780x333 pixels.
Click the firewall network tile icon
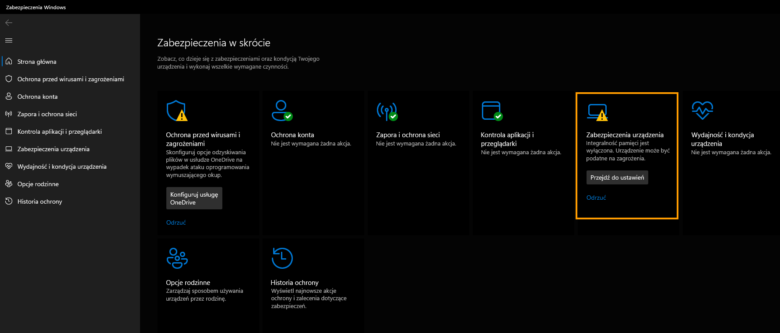coord(387,111)
